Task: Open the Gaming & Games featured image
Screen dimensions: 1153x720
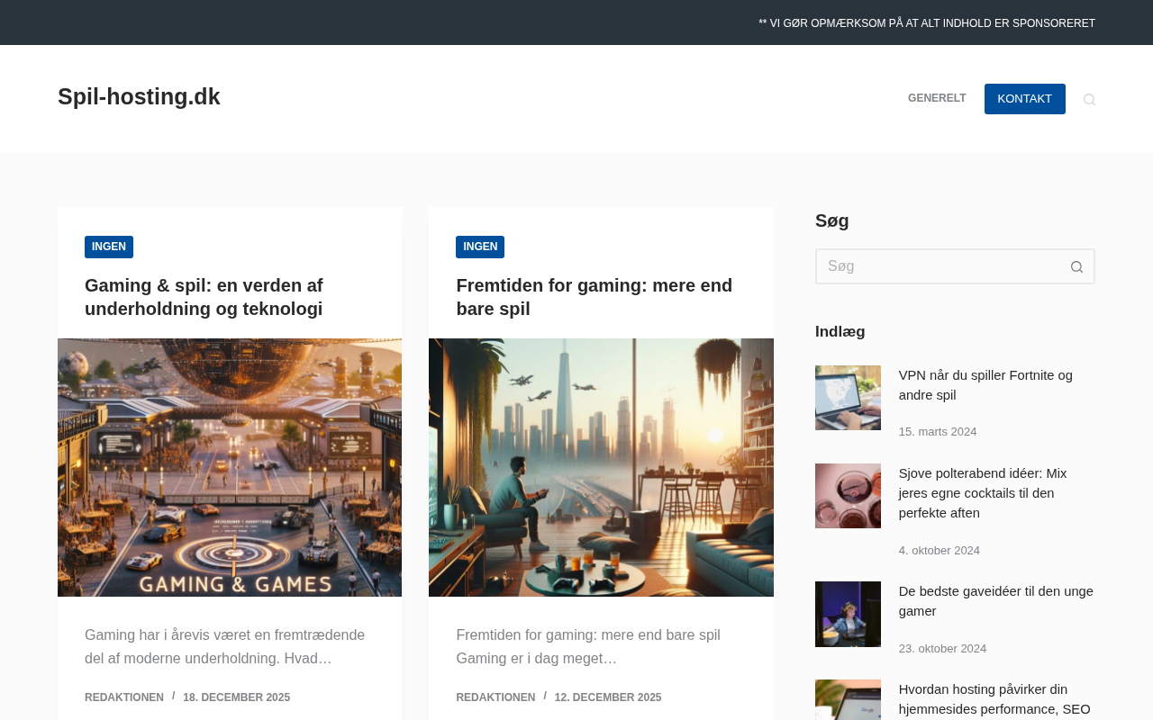Action: click(x=230, y=467)
